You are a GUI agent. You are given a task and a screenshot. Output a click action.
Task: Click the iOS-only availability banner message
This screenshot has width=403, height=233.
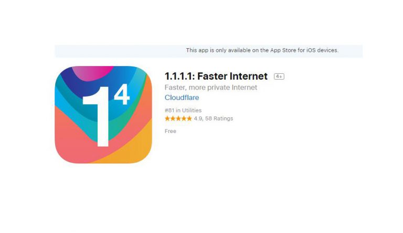pos(262,50)
